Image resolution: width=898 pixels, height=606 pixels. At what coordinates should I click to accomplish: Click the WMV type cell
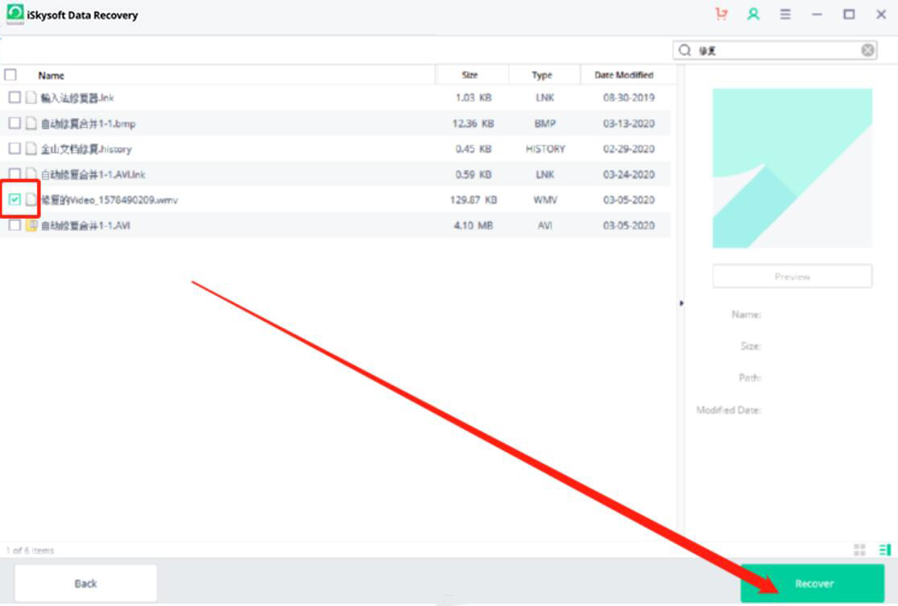545,200
